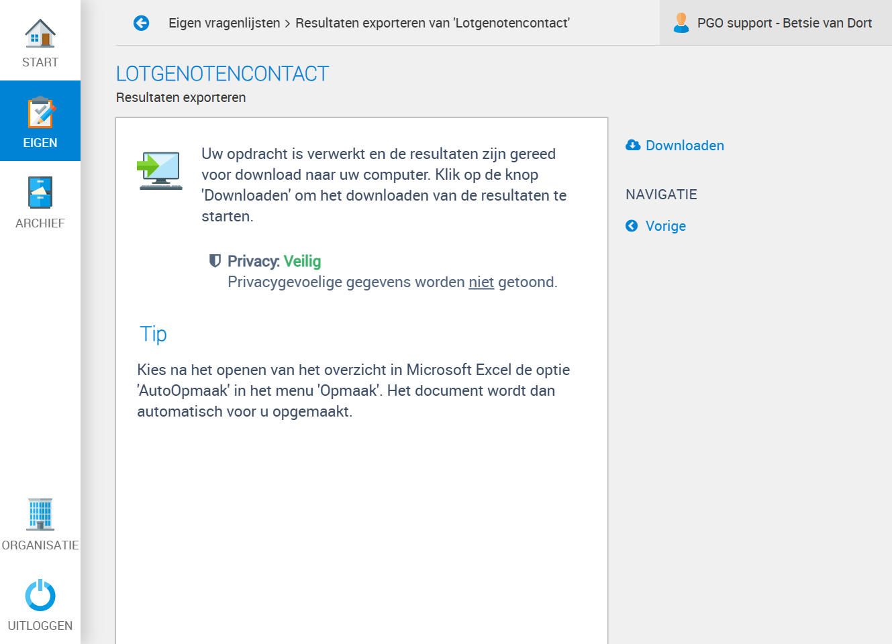Select the ORGANISATIE menu label
Image resolution: width=892 pixels, height=644 pixels.
pyautogui.click(x=40, y=545)
